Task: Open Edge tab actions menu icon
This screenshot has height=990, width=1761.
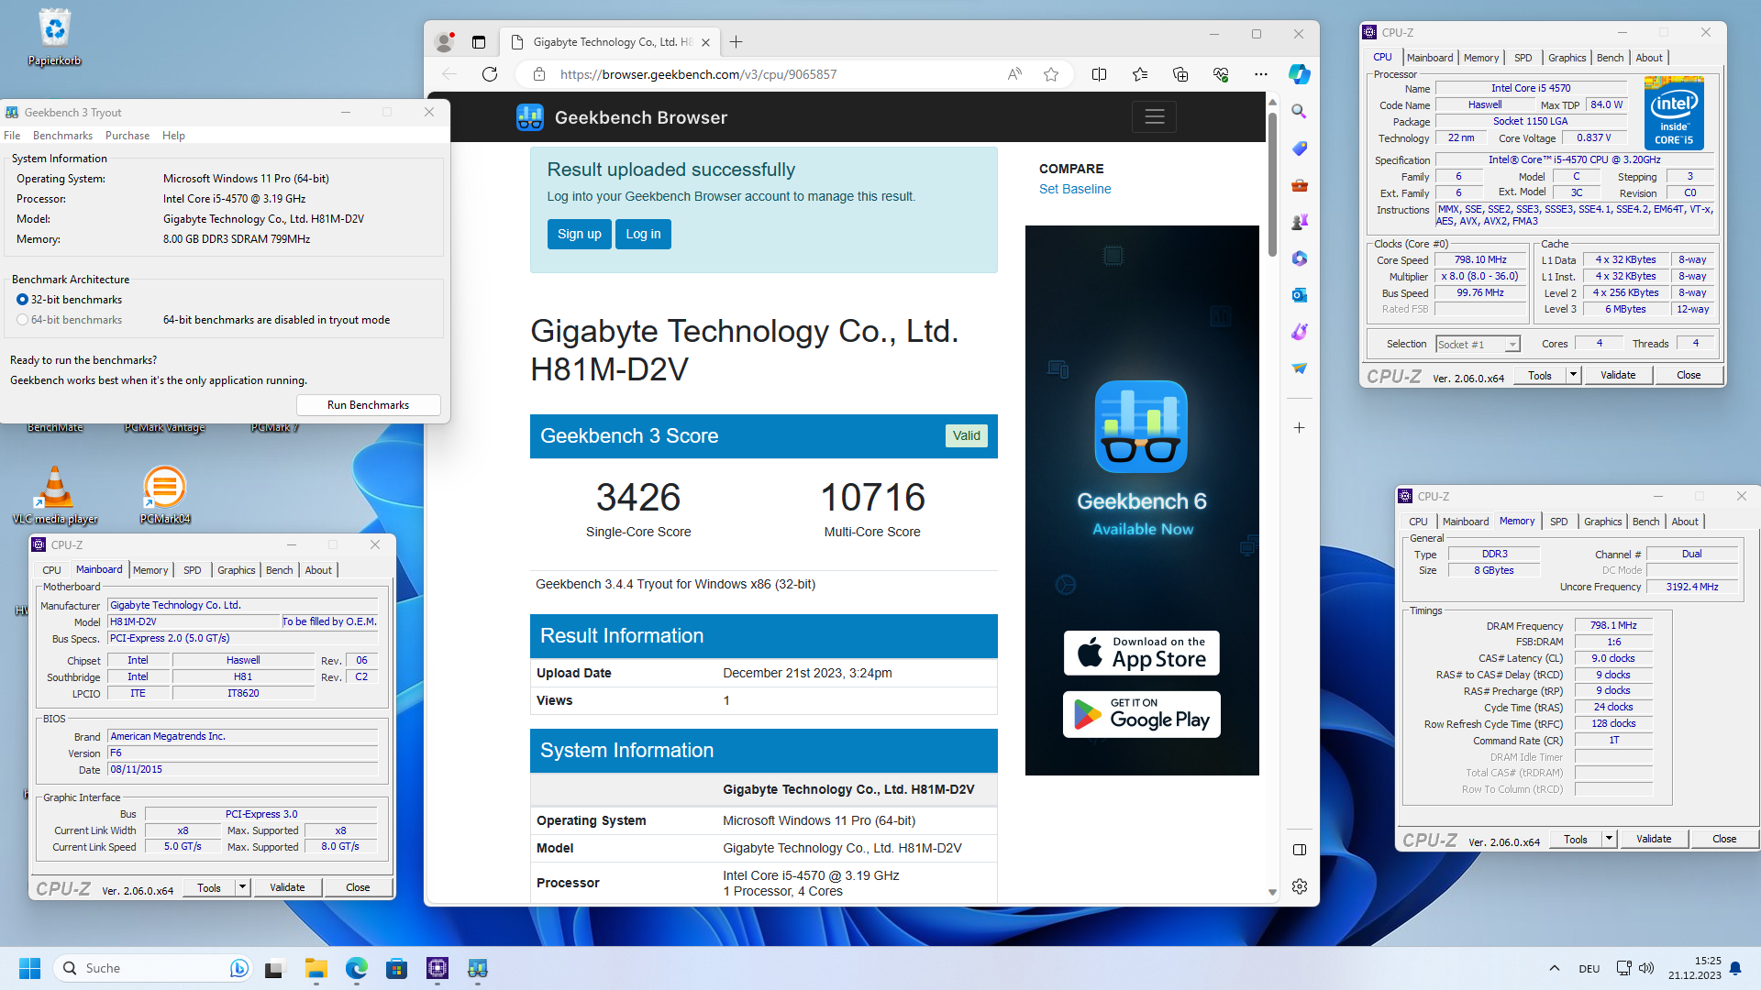Action: click(478, 42)
